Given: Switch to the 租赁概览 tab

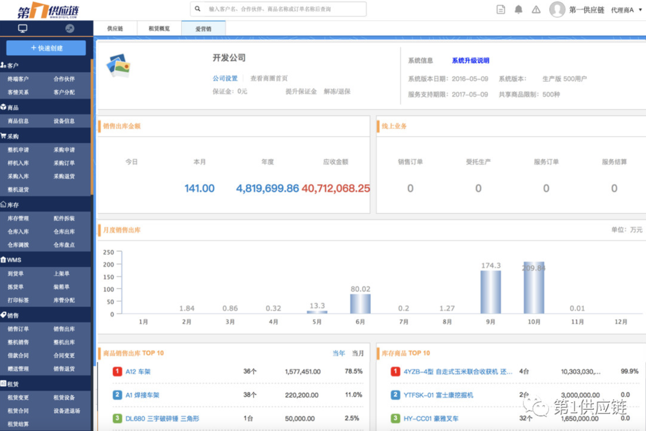Looking at the screenshot, I should click(159, 29).
